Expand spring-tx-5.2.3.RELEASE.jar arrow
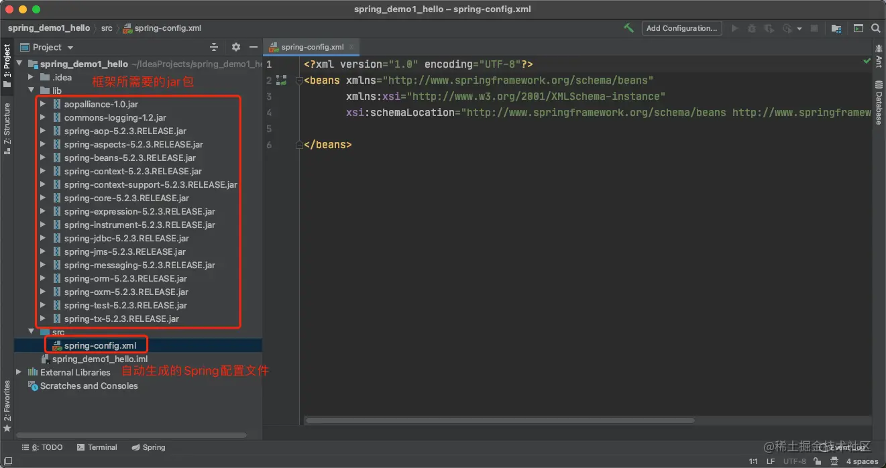This screenshot has width=886, height=468. pyautogui.click(x=43, y=318)
